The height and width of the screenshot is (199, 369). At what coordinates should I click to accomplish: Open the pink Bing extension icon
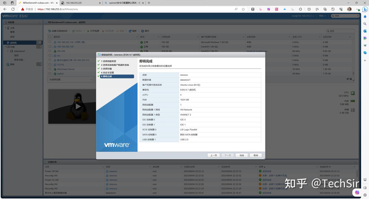click(x=261, y=9)
